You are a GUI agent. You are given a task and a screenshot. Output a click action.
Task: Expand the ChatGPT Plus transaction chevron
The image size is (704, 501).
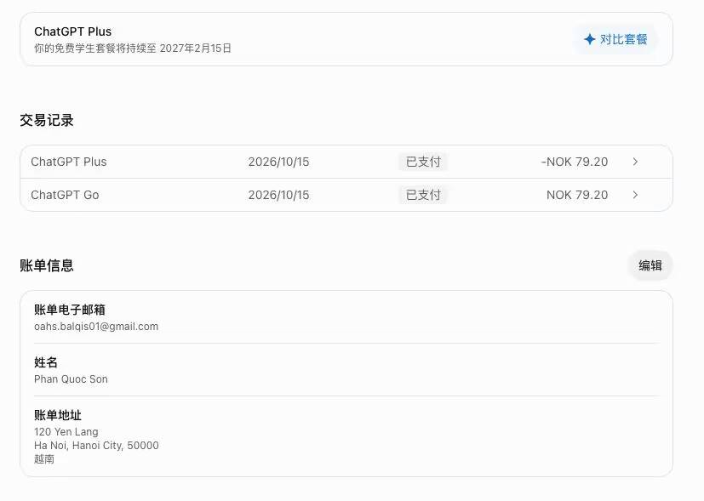635,162
